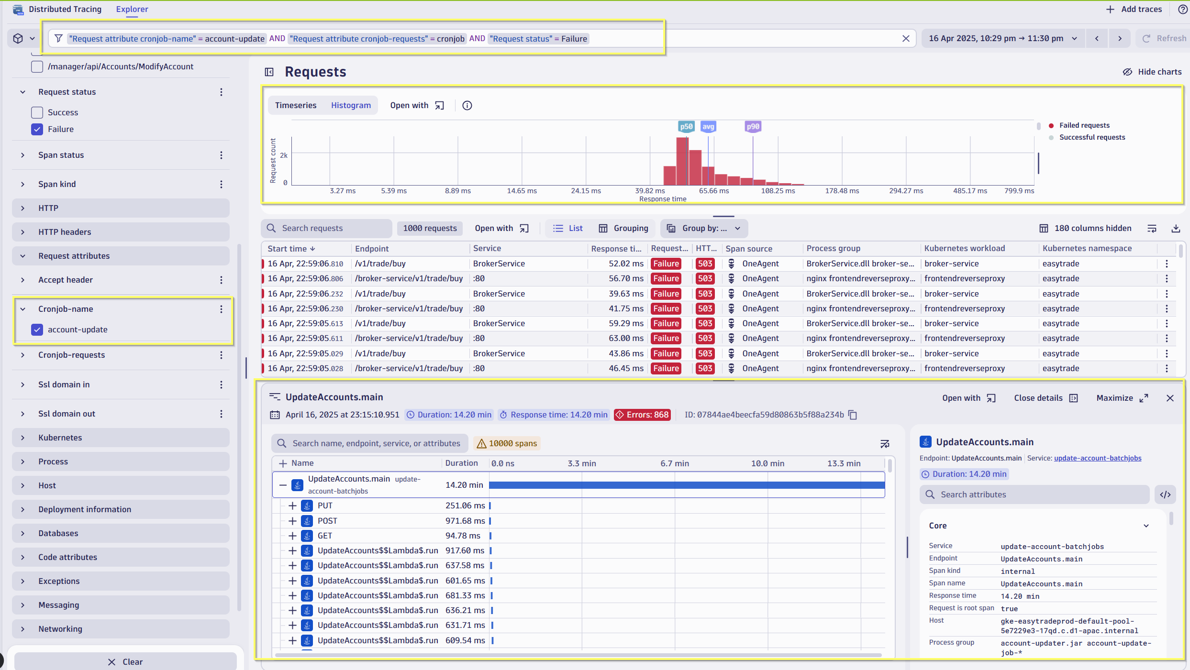Uncheck the account-update cronjob checkbox

(x=37, y=330)
